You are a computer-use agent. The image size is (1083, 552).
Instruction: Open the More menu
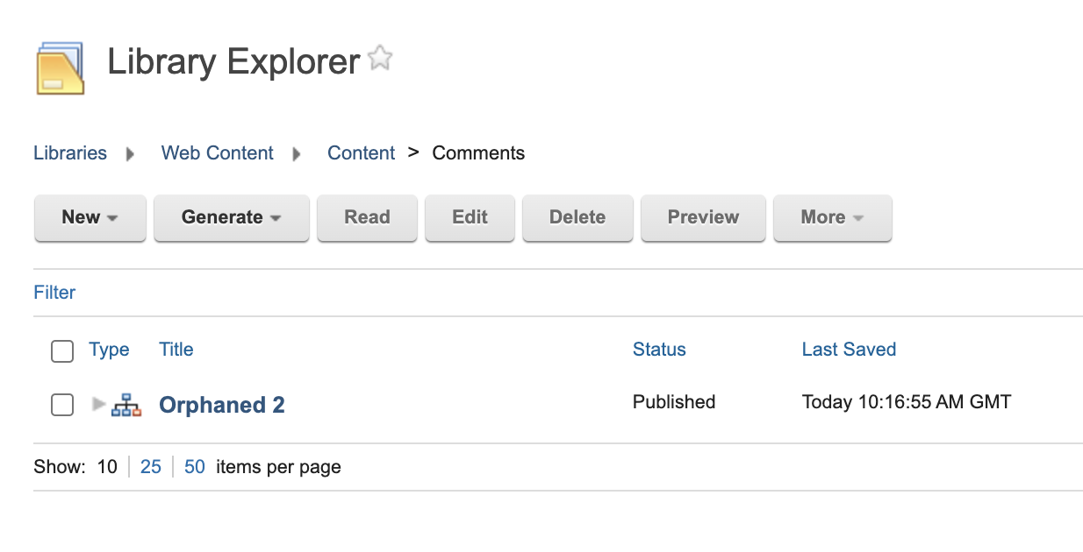point(832,217)
